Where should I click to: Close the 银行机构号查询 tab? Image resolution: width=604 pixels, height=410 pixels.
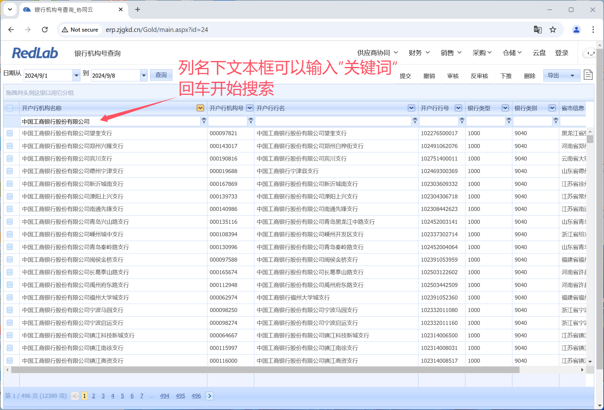[x=121, y=10]
